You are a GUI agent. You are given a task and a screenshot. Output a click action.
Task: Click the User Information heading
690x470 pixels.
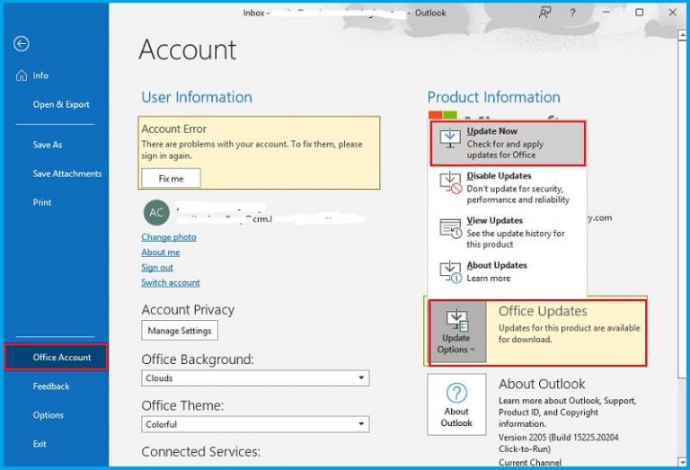coord(197,97)
